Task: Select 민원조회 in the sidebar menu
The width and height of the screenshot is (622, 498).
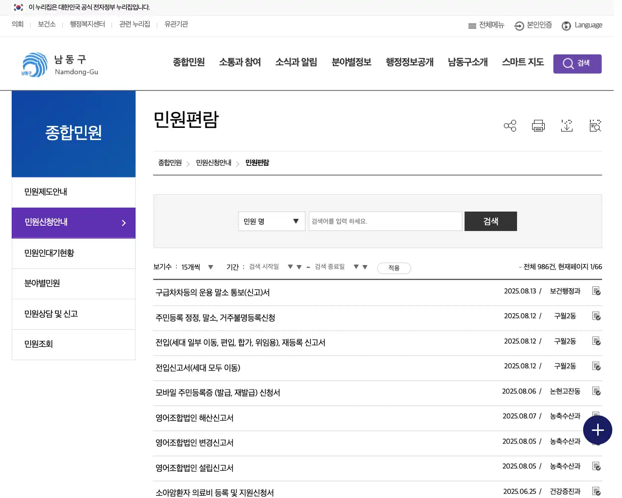Action: click(x=38, y=344)
